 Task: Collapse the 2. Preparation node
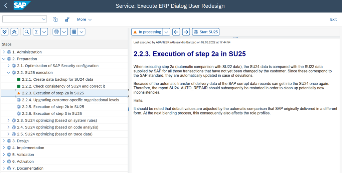click(3, 59)
